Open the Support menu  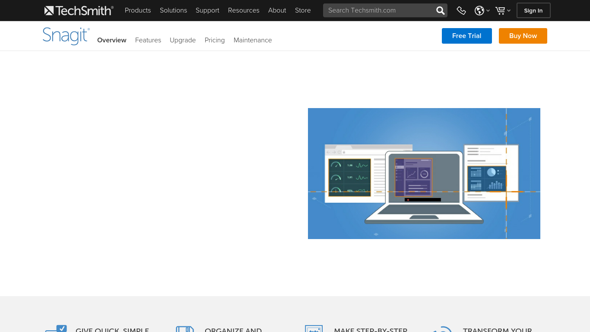coord(207,10)
